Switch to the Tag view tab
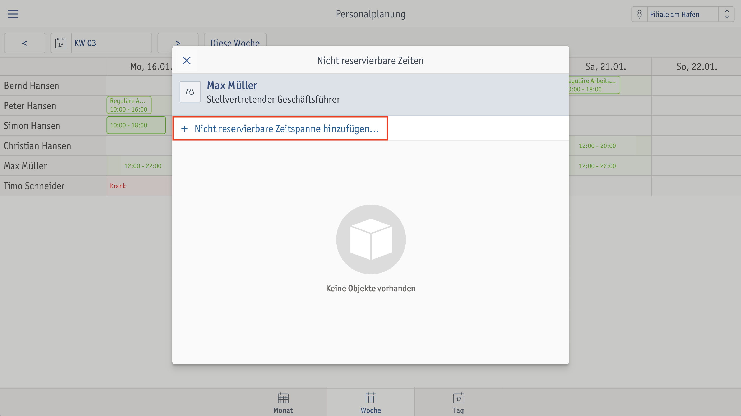 [458, 403]
